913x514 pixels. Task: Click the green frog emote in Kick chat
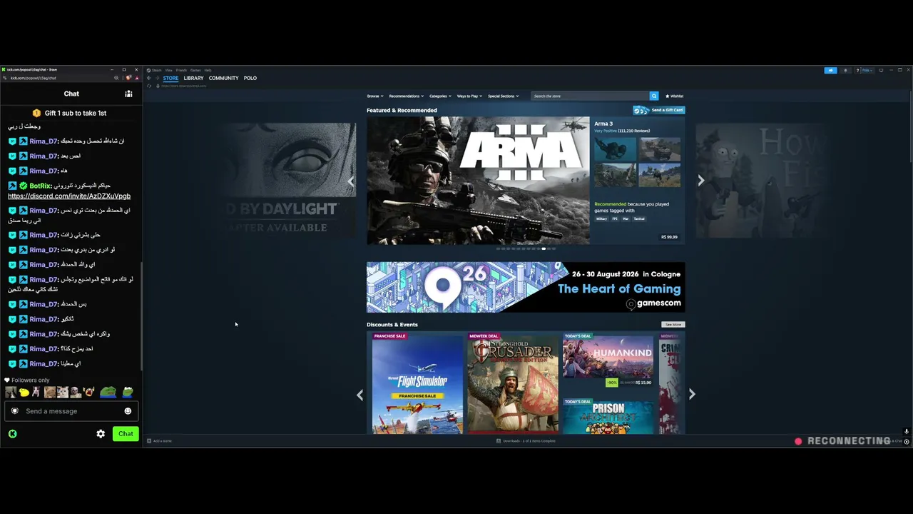(x=108, y=392)
